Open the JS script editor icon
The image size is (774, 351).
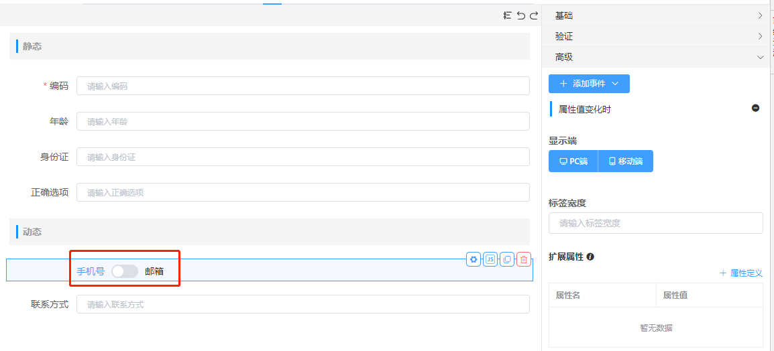(490, 259)
